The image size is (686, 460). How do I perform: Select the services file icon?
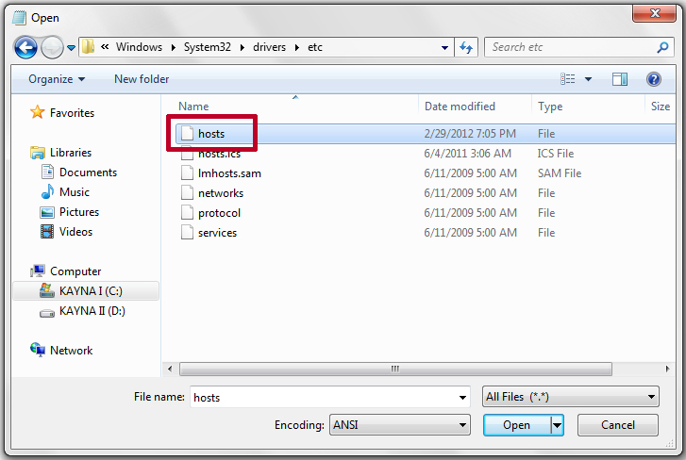[x=187, y=233]
